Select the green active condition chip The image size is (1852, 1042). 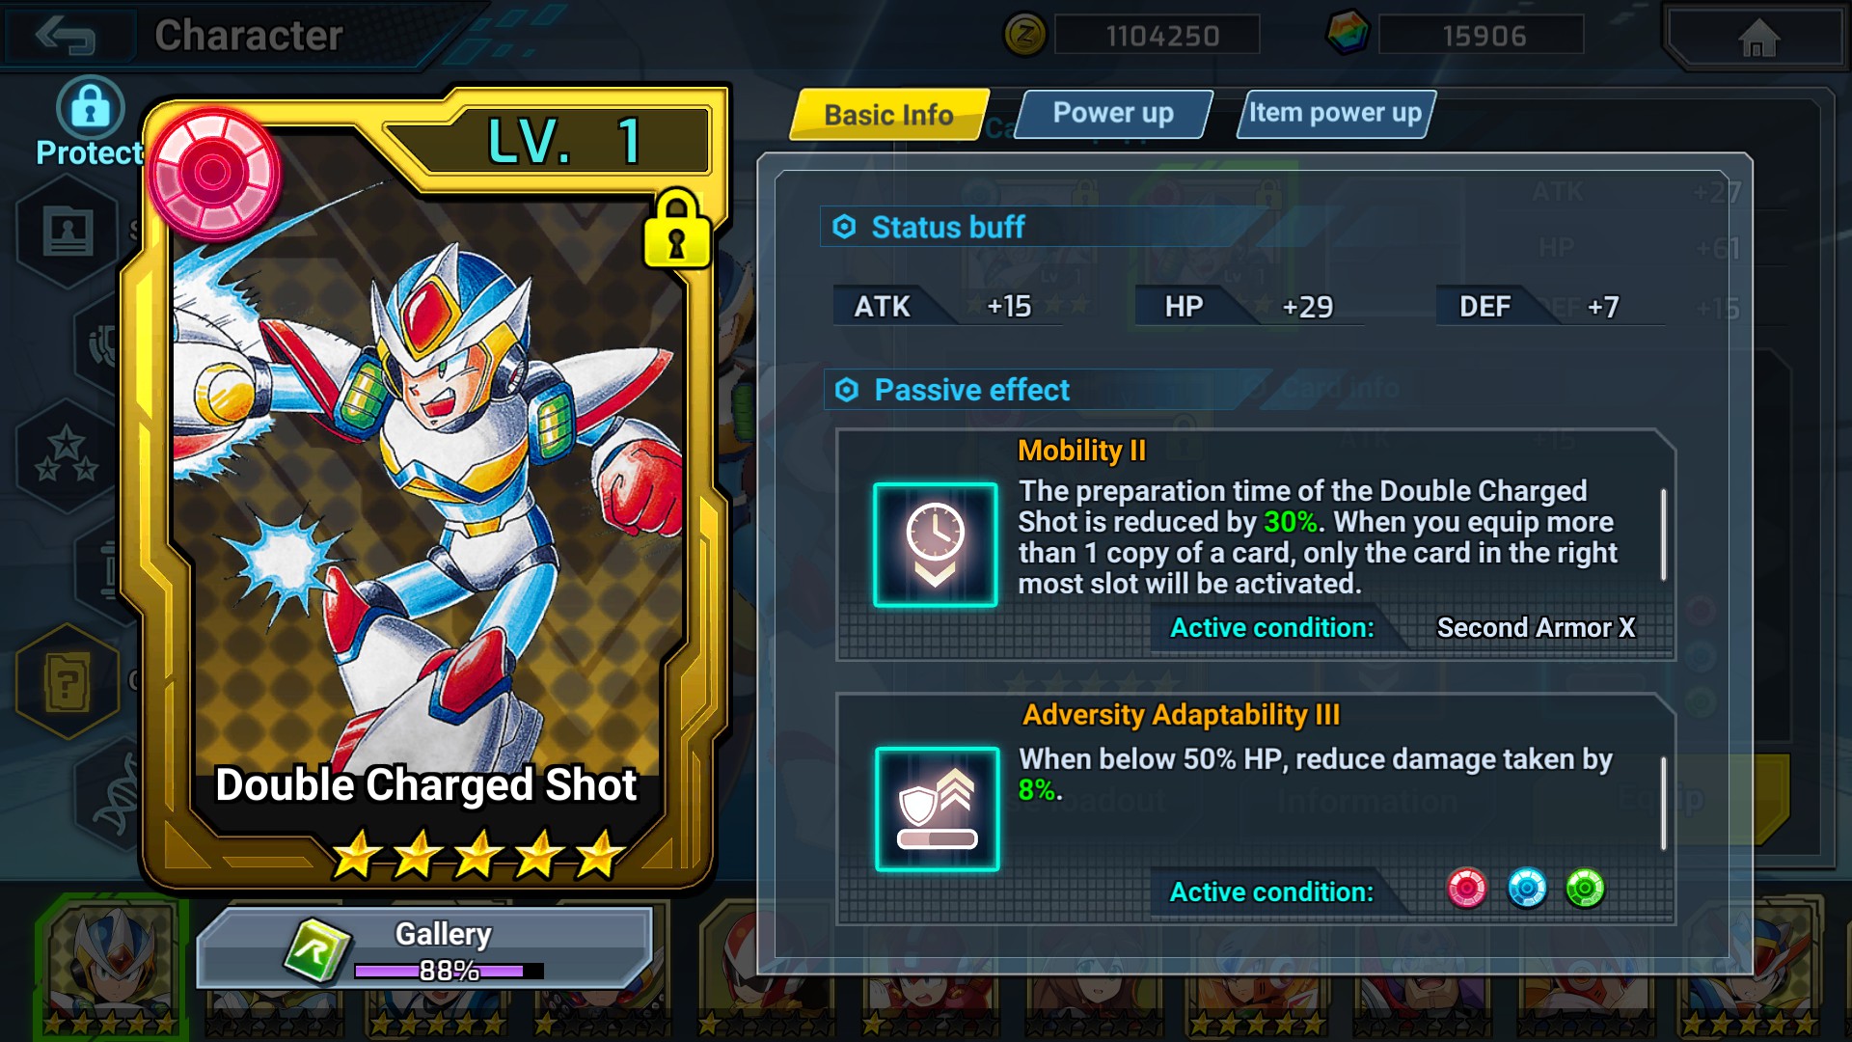(x=1585, y=889)
